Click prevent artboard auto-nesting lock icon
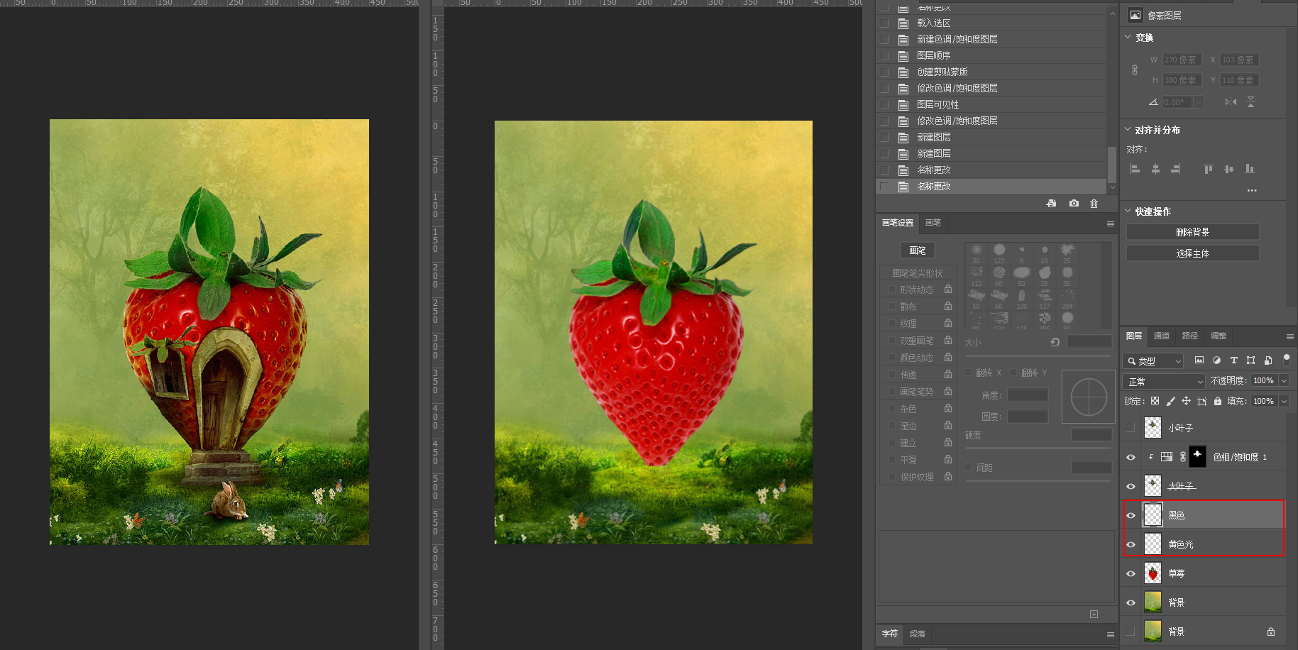The height and width of the screenshot is (650, 1298). 1201,401
